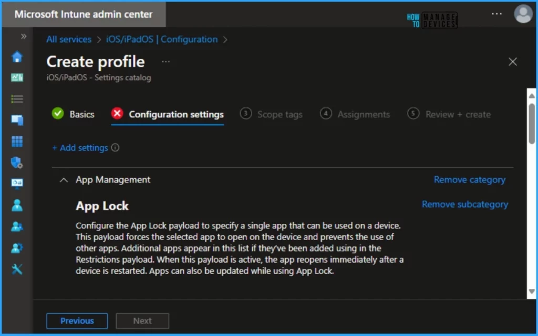Go to the Scope tags step
The height and width of the screenshot is (336, 538).
pyautogui.click(x=271, y=114)
